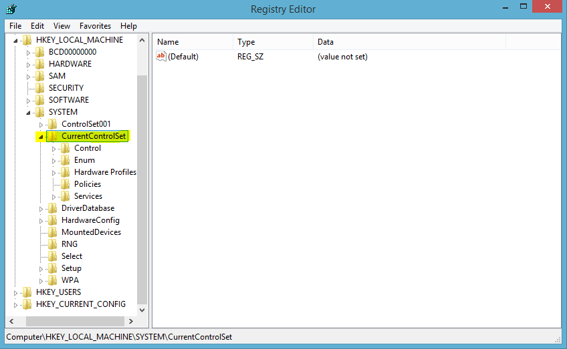The width and height of the screenshot is (567, 349).
Task: Collapse the CurrentControlSet key
Action: click(41, 137)
